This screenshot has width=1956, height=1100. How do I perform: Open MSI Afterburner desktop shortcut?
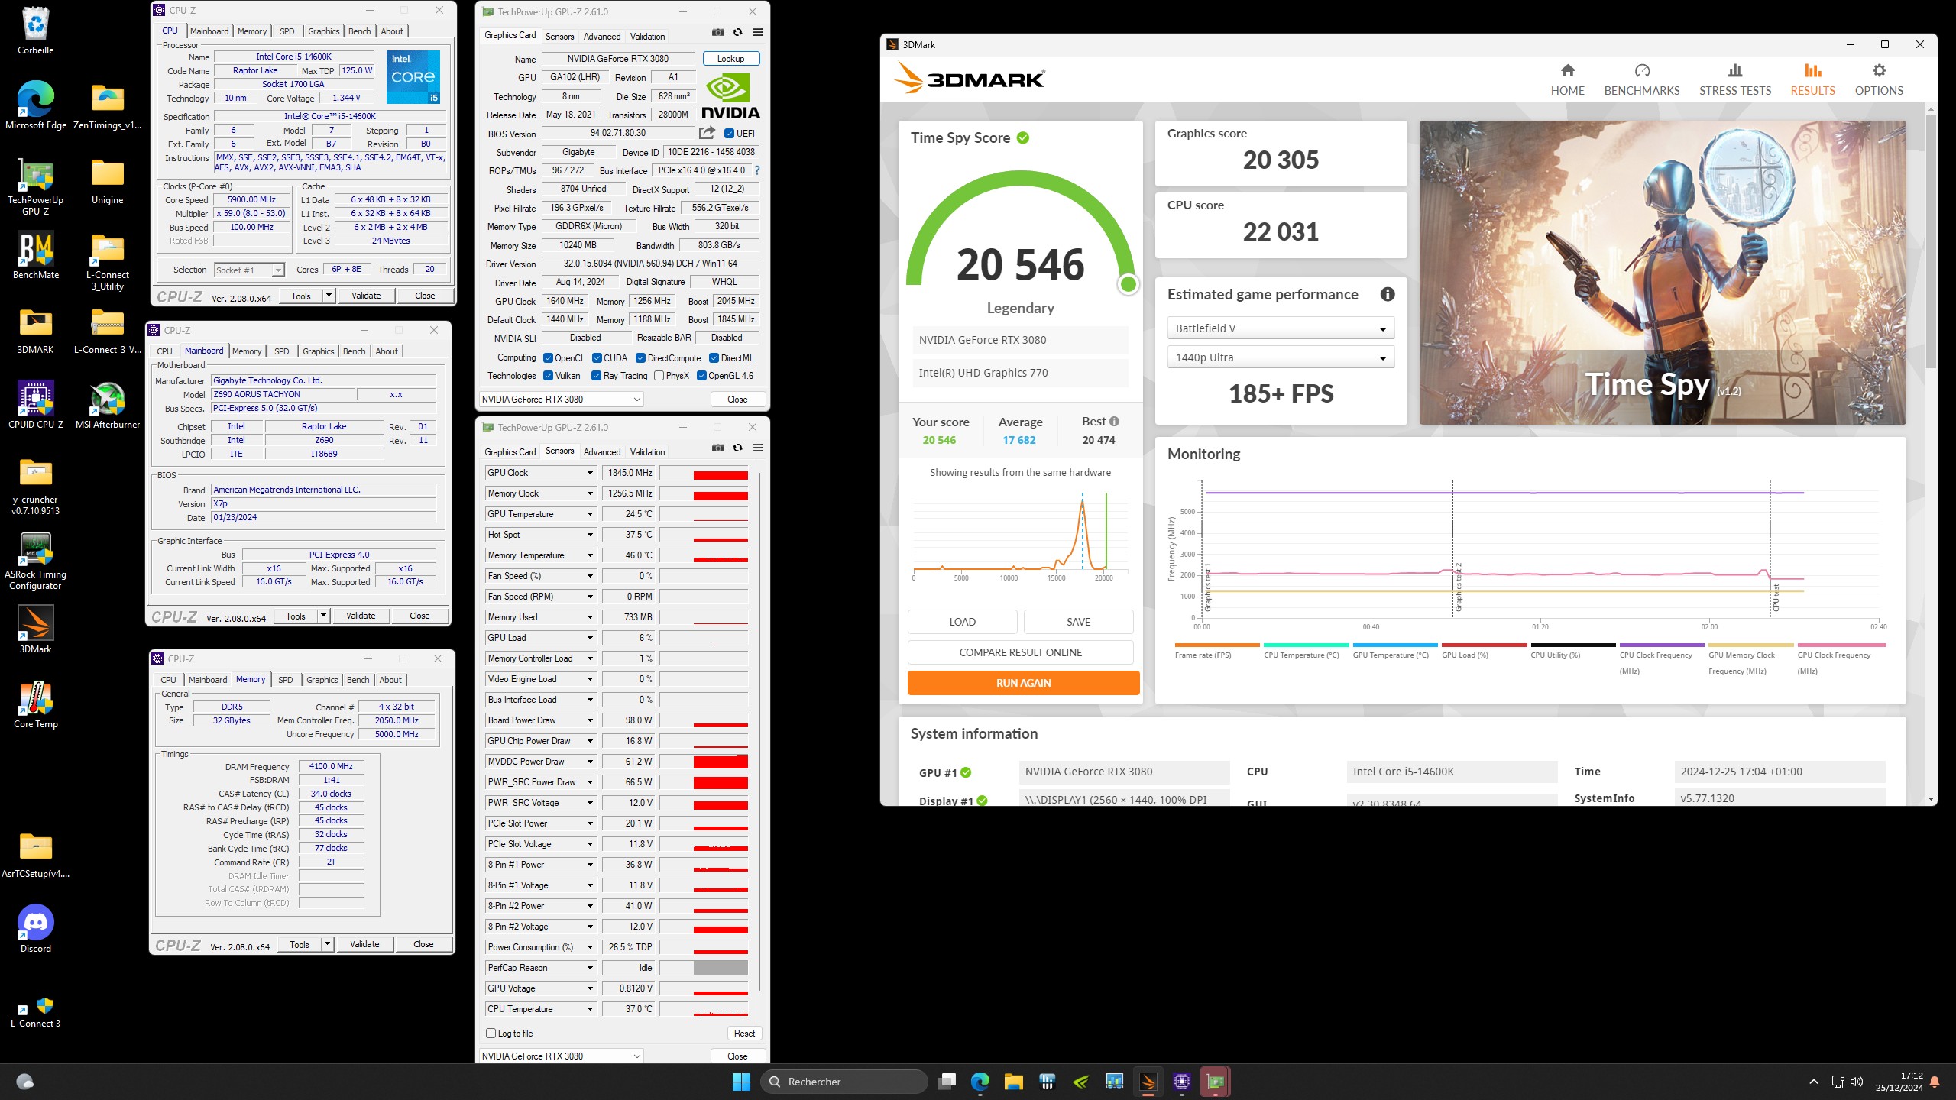[108, 406]
